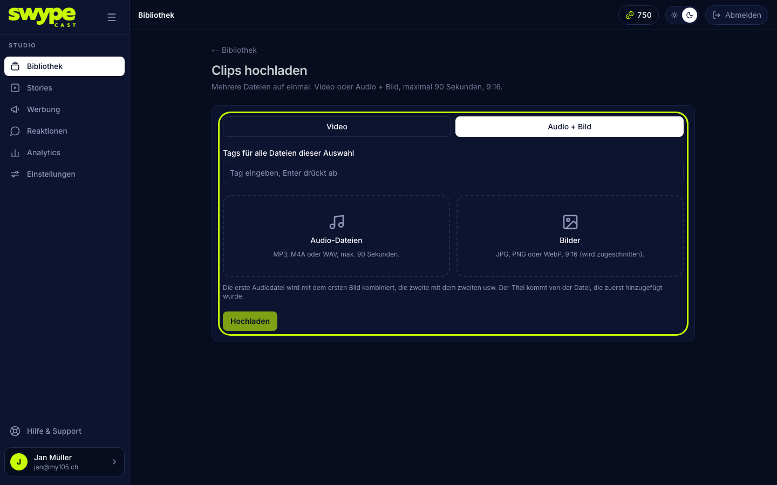The height and width of the screenshot is (485, 777).
Task: Click the Hochladen upload button
Action: pyautogui.click(x=250, y=321)
